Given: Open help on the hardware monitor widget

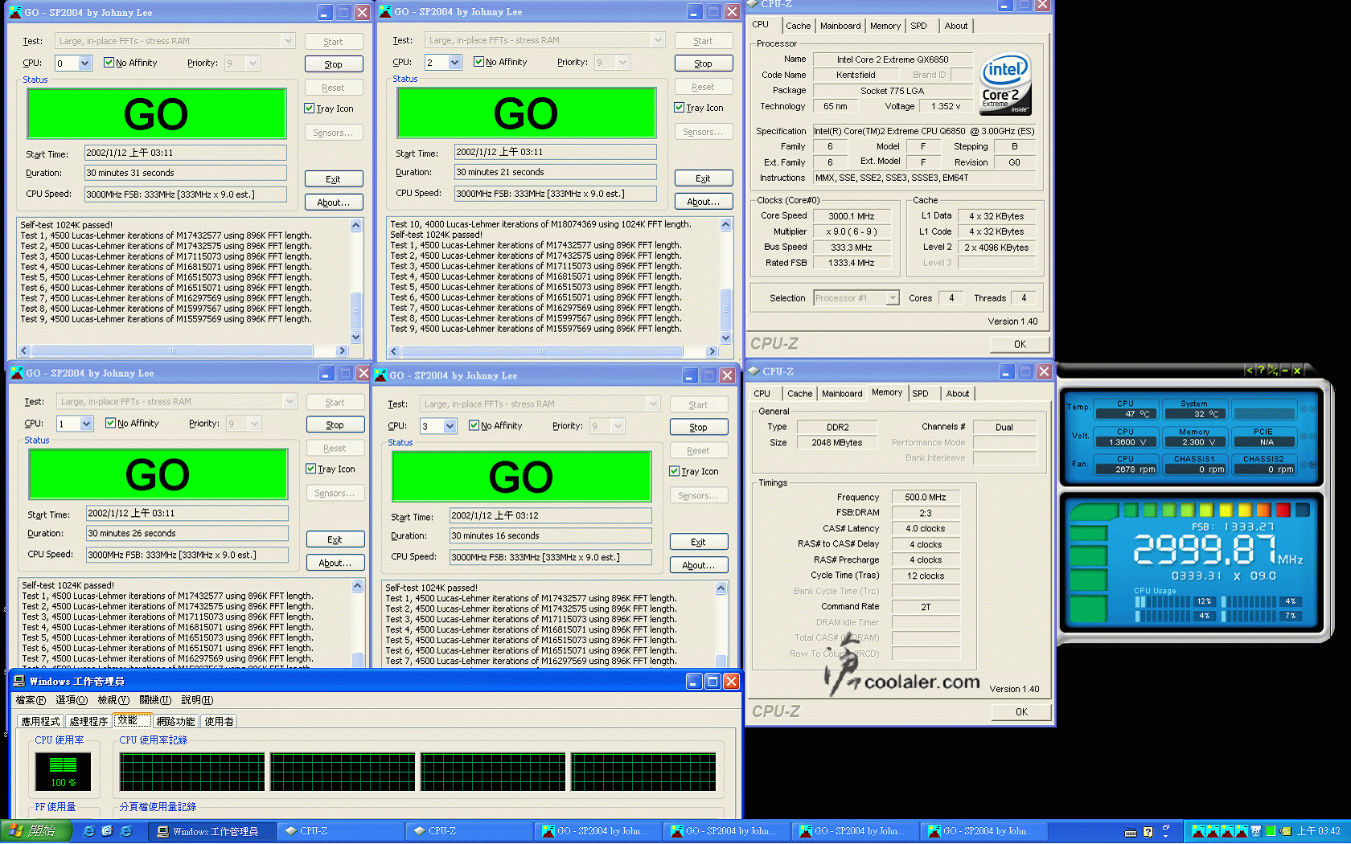Looking at the screenshot, I should 1261,371.
